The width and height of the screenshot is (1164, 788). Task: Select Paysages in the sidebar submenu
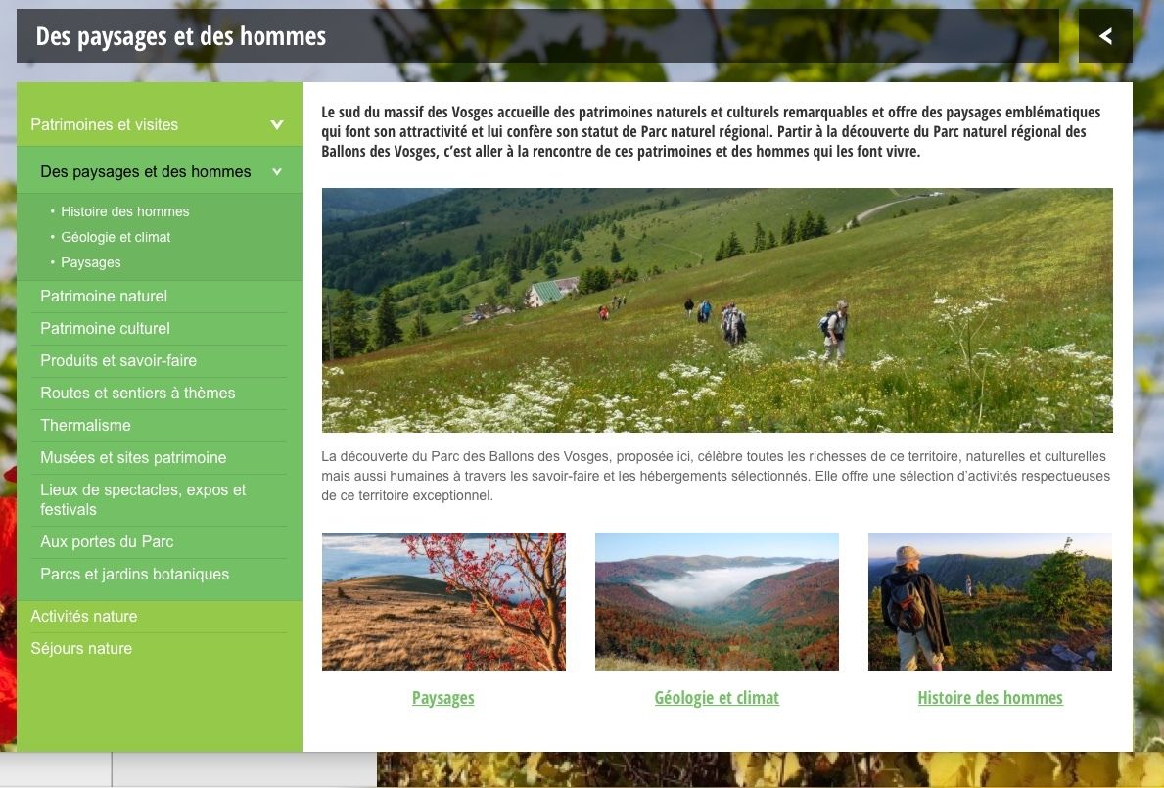91,262
